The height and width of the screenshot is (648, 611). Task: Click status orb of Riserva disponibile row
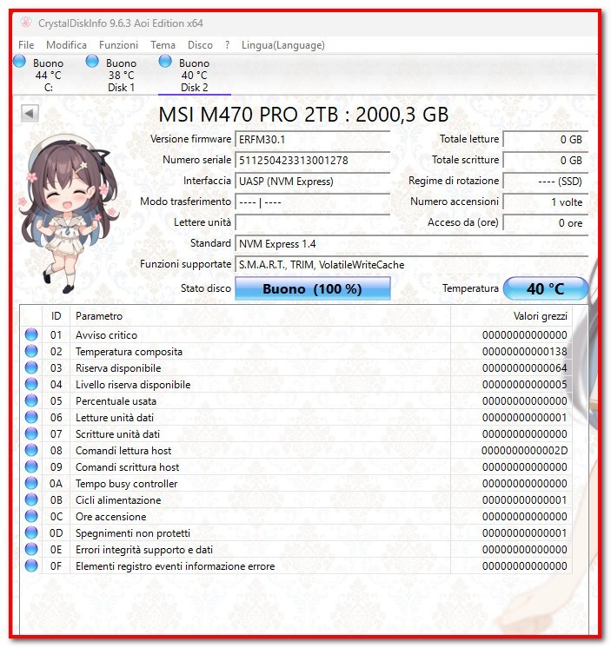tap(31, 367)
